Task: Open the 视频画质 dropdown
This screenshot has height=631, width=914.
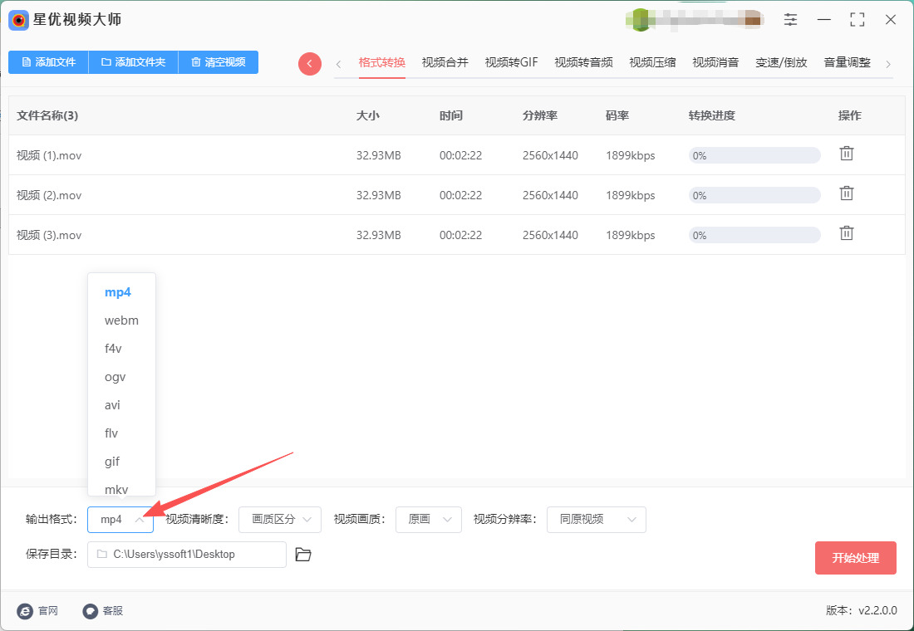Action: click(428, 520)
